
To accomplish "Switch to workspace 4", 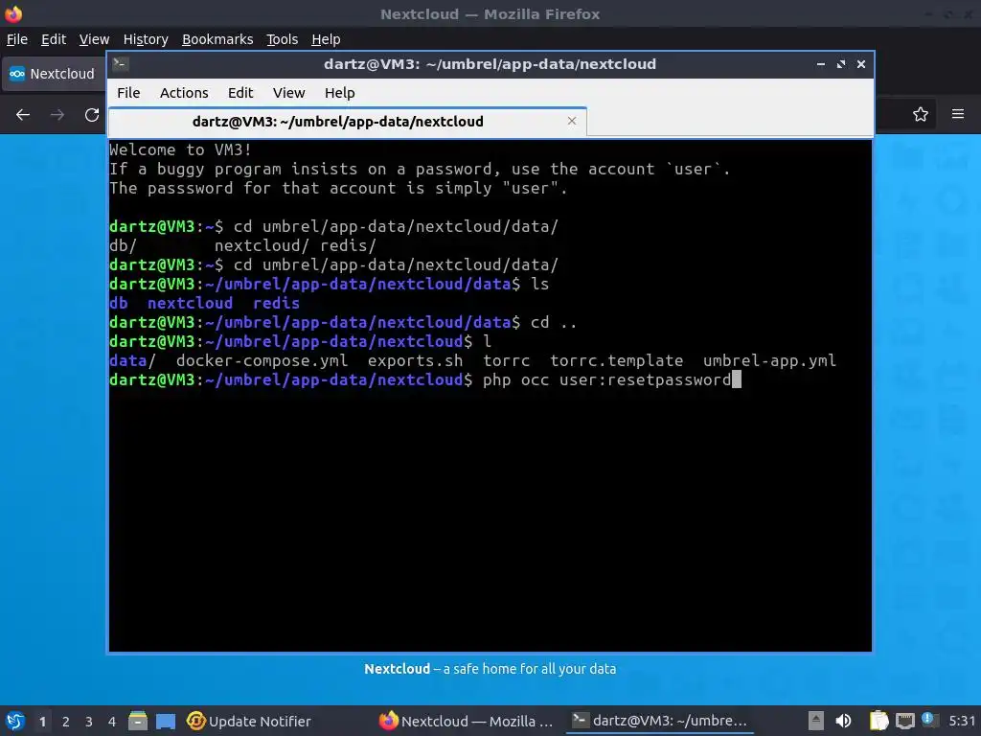I will tap(111, 722).
